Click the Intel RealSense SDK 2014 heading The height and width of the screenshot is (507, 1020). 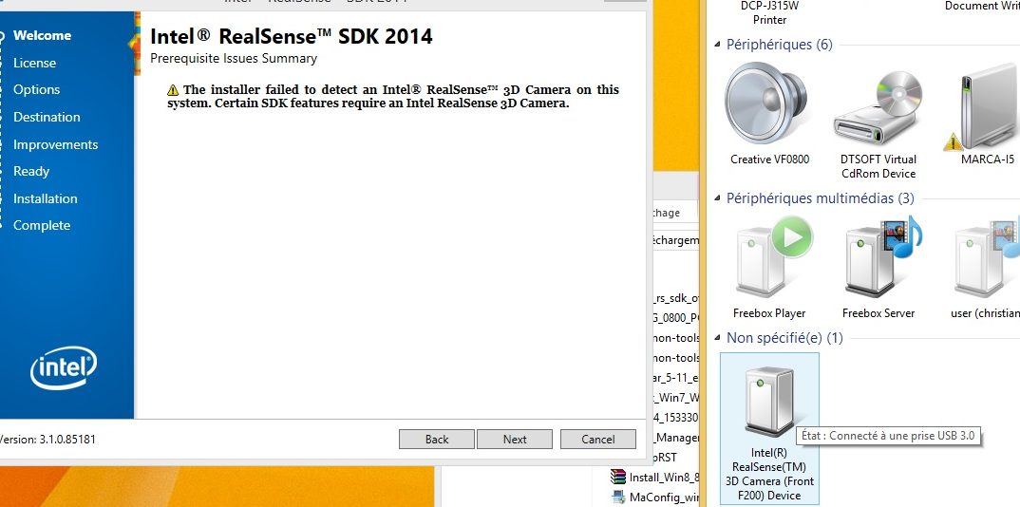(x=292, y=36)
